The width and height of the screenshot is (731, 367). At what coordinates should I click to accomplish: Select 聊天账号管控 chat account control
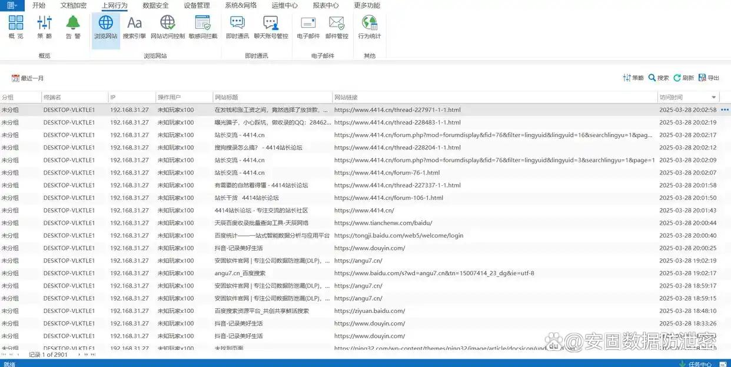[271, 27]
